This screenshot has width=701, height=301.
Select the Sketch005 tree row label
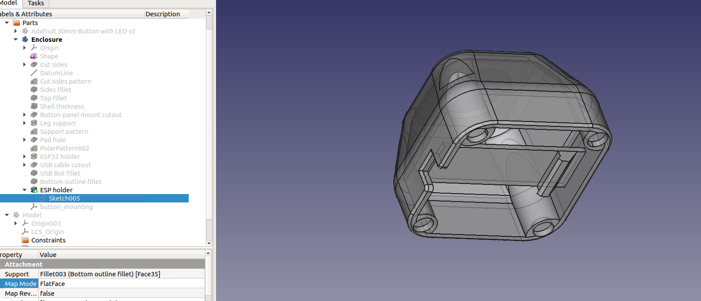click(64, 198)
